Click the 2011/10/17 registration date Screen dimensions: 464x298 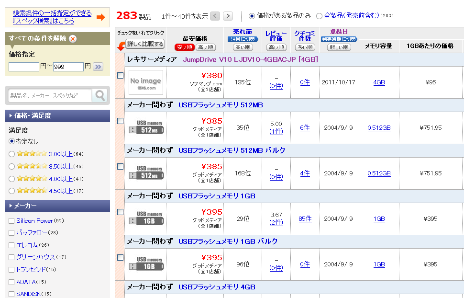click(339, 82)
